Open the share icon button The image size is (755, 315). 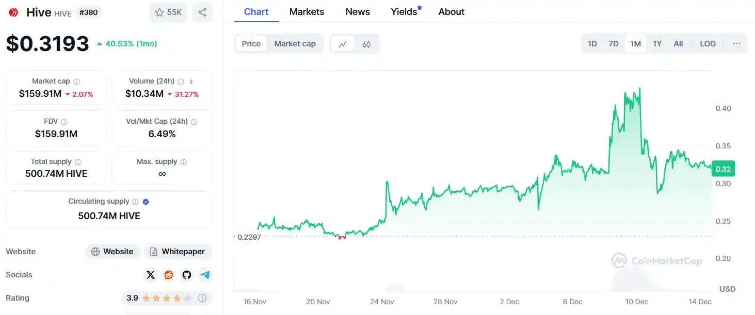coord(202,12)
